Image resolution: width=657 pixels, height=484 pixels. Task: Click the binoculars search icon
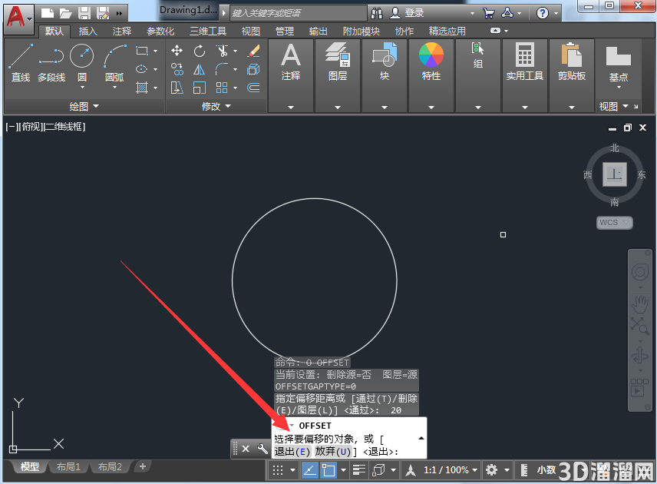pos(377,13)
